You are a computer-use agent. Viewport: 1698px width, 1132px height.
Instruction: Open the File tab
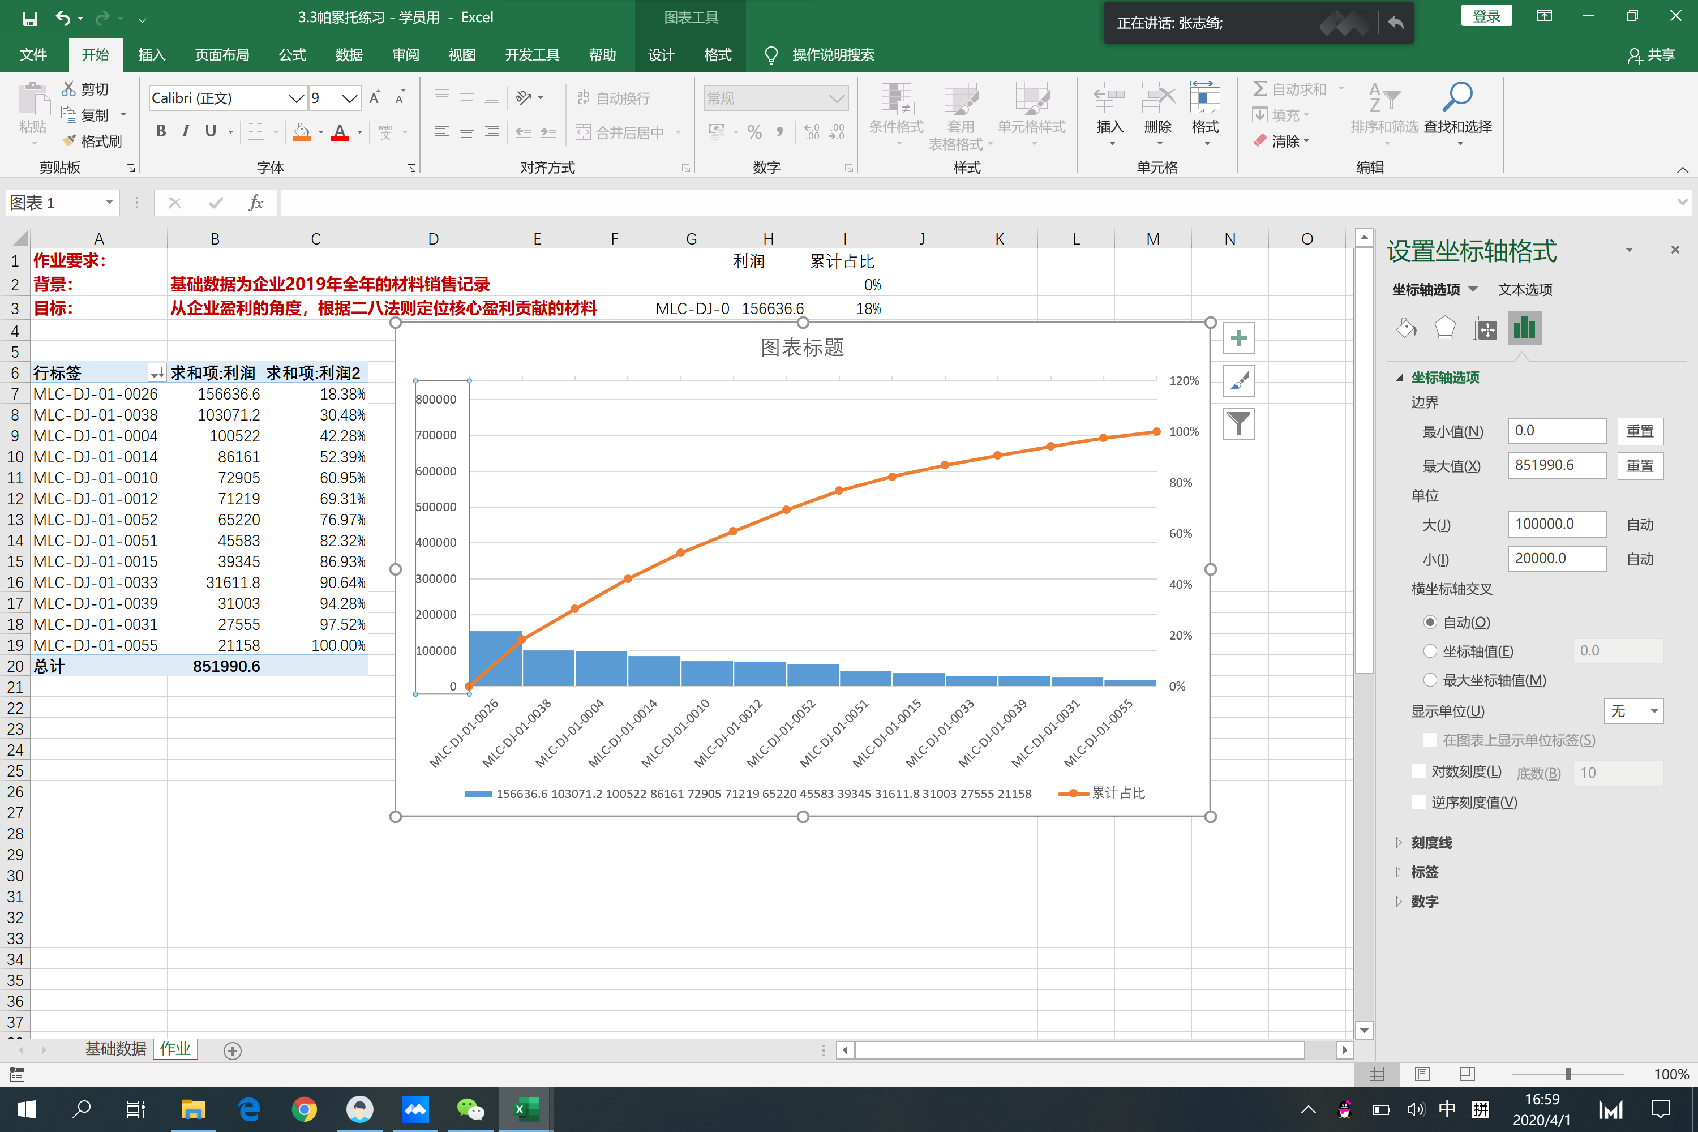[33, 55]
